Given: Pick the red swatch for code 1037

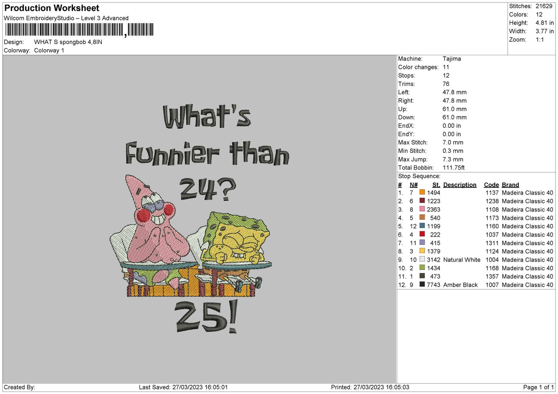Looking at the screenshot, I should click(422, 234).
